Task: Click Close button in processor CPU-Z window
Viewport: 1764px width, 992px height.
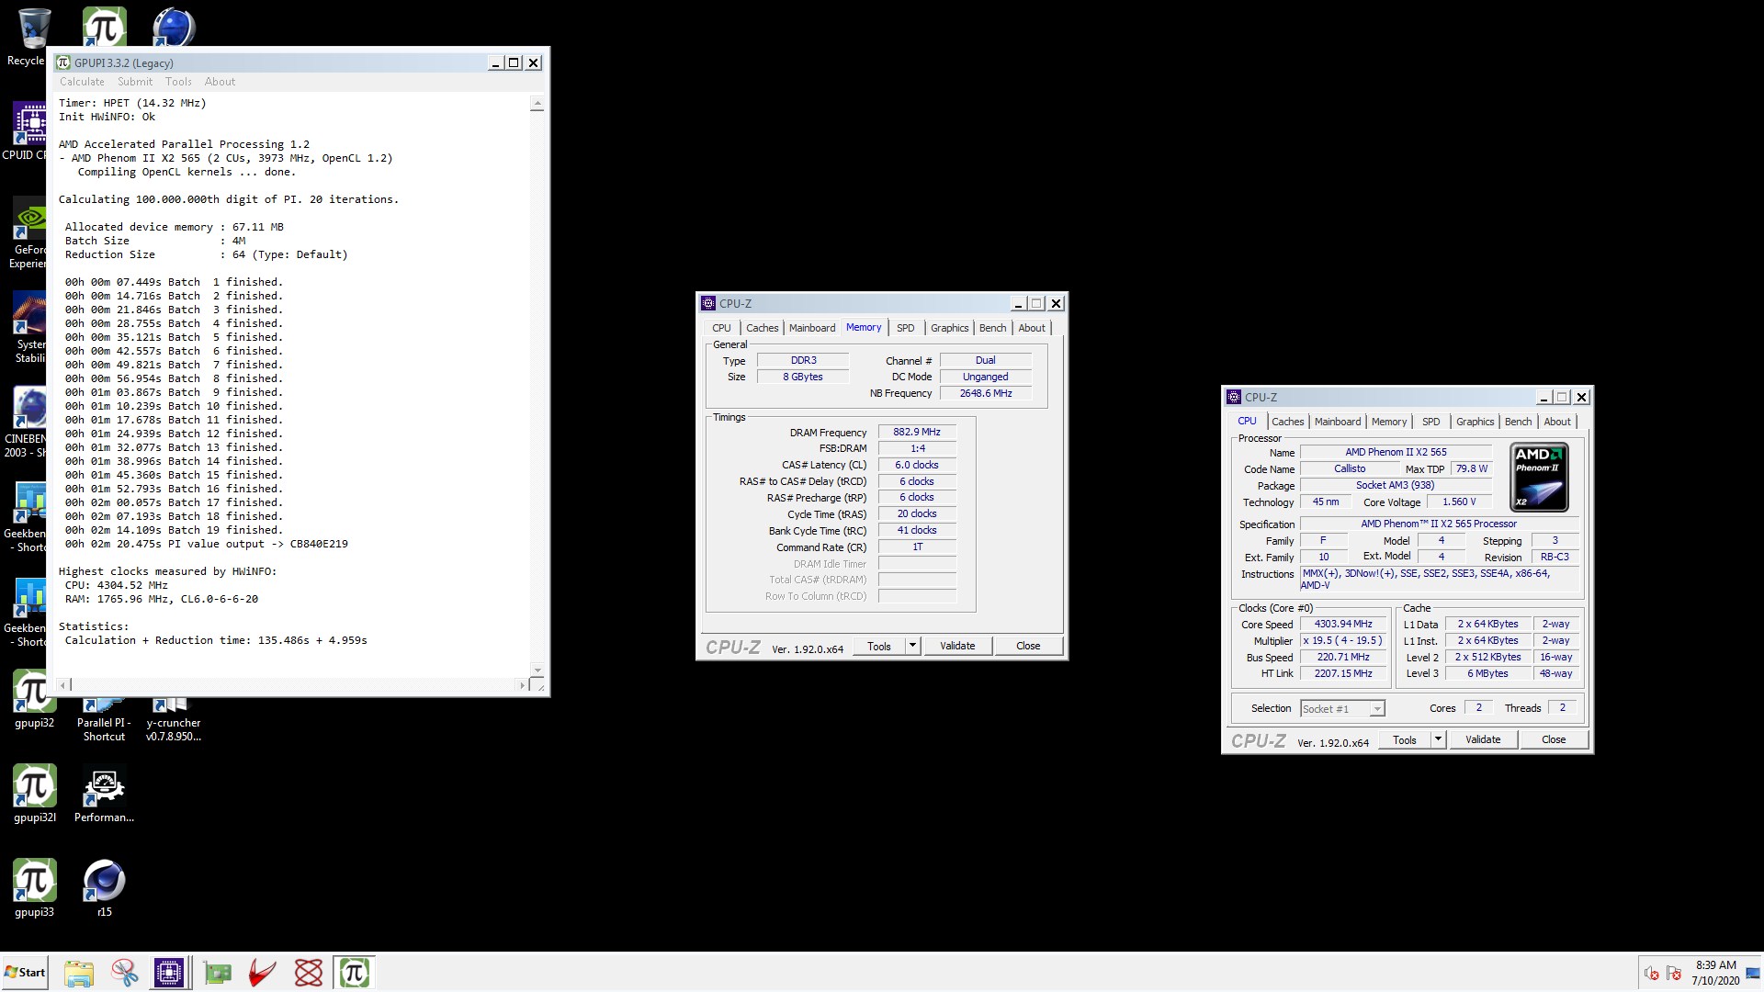Action: coord(1554,739)
